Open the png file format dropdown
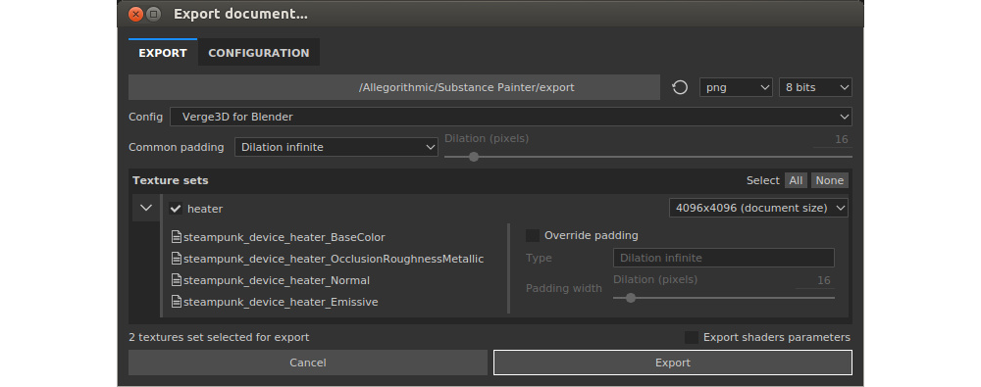The image size is (981, 387). point(737,87)
